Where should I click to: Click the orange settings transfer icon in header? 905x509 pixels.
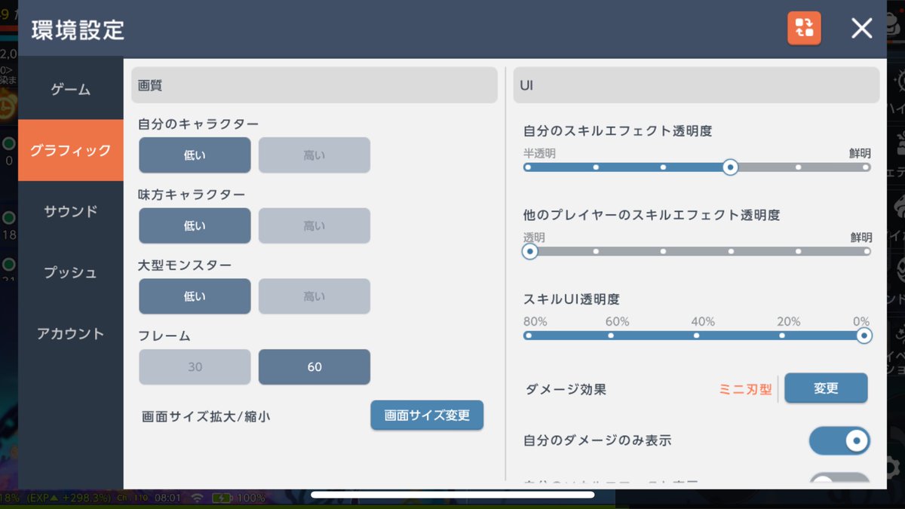click(x=804, y=27)
